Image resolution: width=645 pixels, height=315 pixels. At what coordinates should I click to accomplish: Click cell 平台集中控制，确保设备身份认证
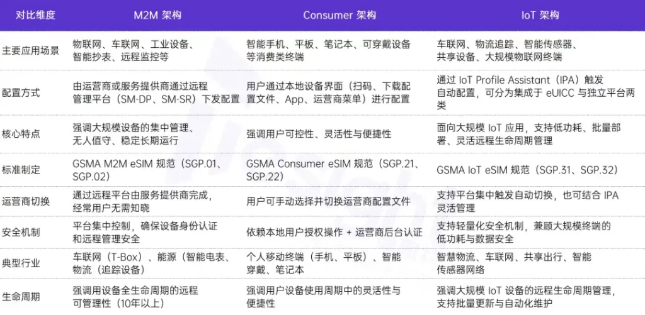(x=145, y=233)
